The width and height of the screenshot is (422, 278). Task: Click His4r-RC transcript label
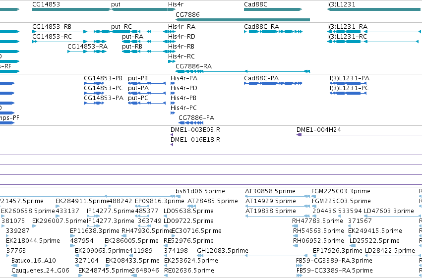181,56
